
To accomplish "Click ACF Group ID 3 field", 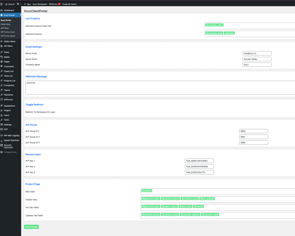I will [253, 143].
